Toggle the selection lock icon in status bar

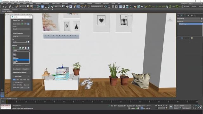pos(112,106)
